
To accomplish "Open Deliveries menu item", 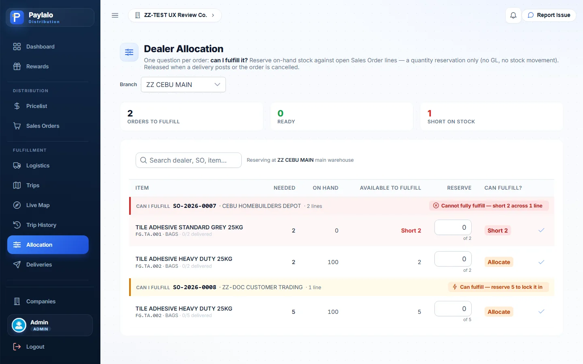I will 48,265.
